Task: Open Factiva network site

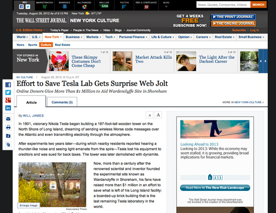Action: pos(124,5)
